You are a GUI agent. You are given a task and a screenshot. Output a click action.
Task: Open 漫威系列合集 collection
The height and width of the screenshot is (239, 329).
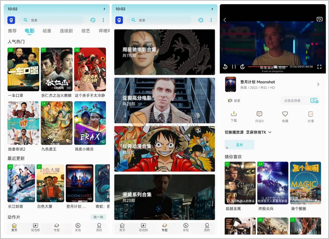pos(165,197)
